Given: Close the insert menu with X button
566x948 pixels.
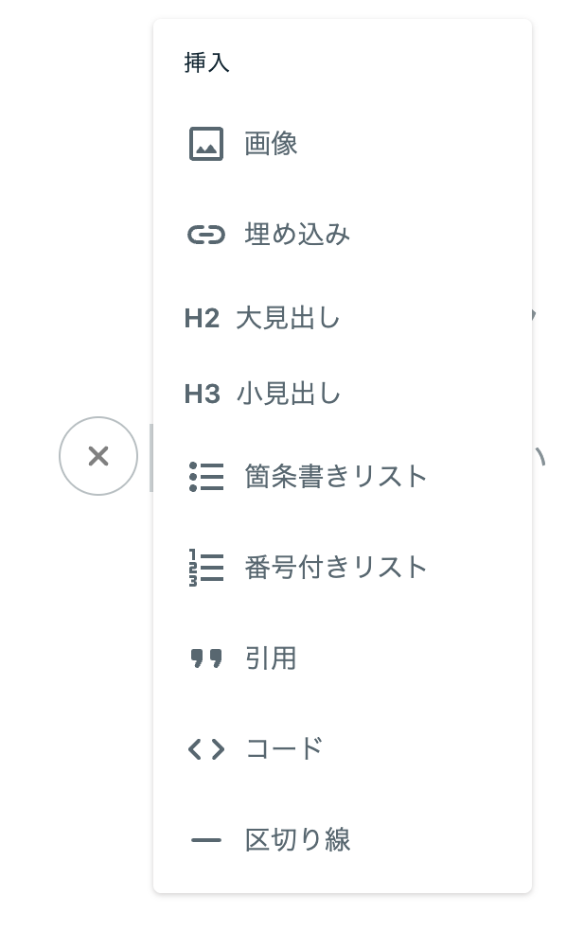Looking at the screenshot, I should click(98, 456).
